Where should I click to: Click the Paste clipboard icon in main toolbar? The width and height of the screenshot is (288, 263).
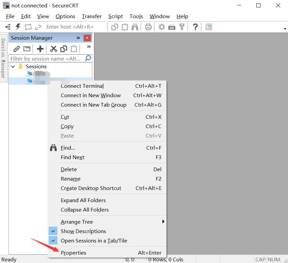(125, 27)
